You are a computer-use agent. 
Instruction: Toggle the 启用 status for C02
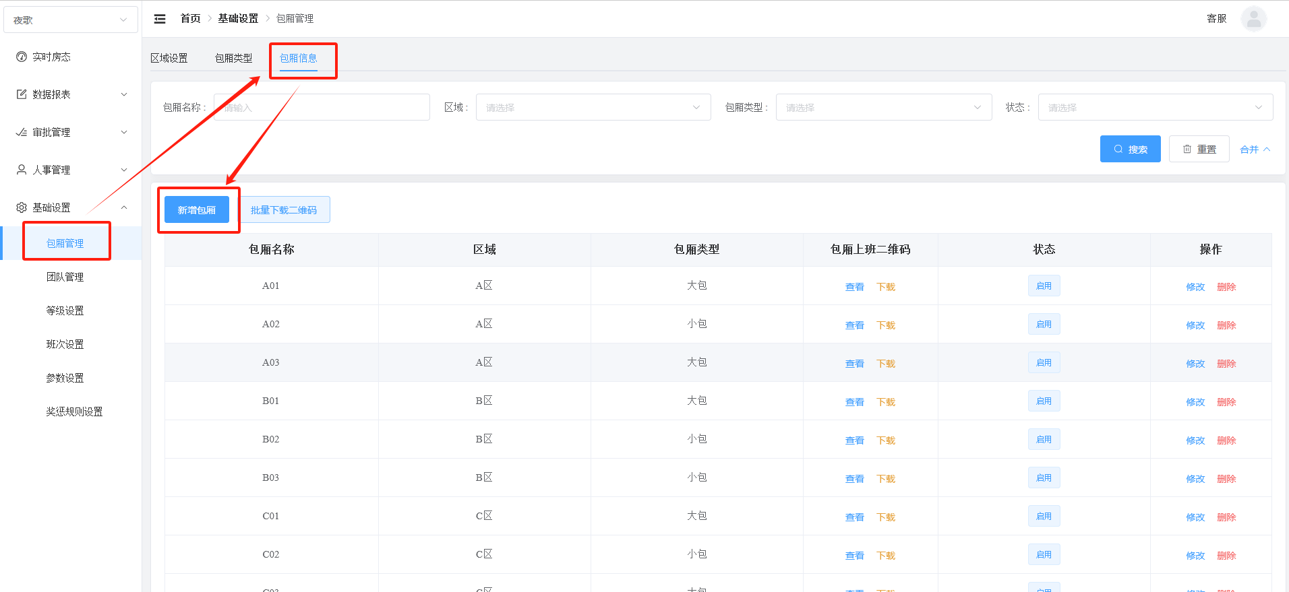1044,554
